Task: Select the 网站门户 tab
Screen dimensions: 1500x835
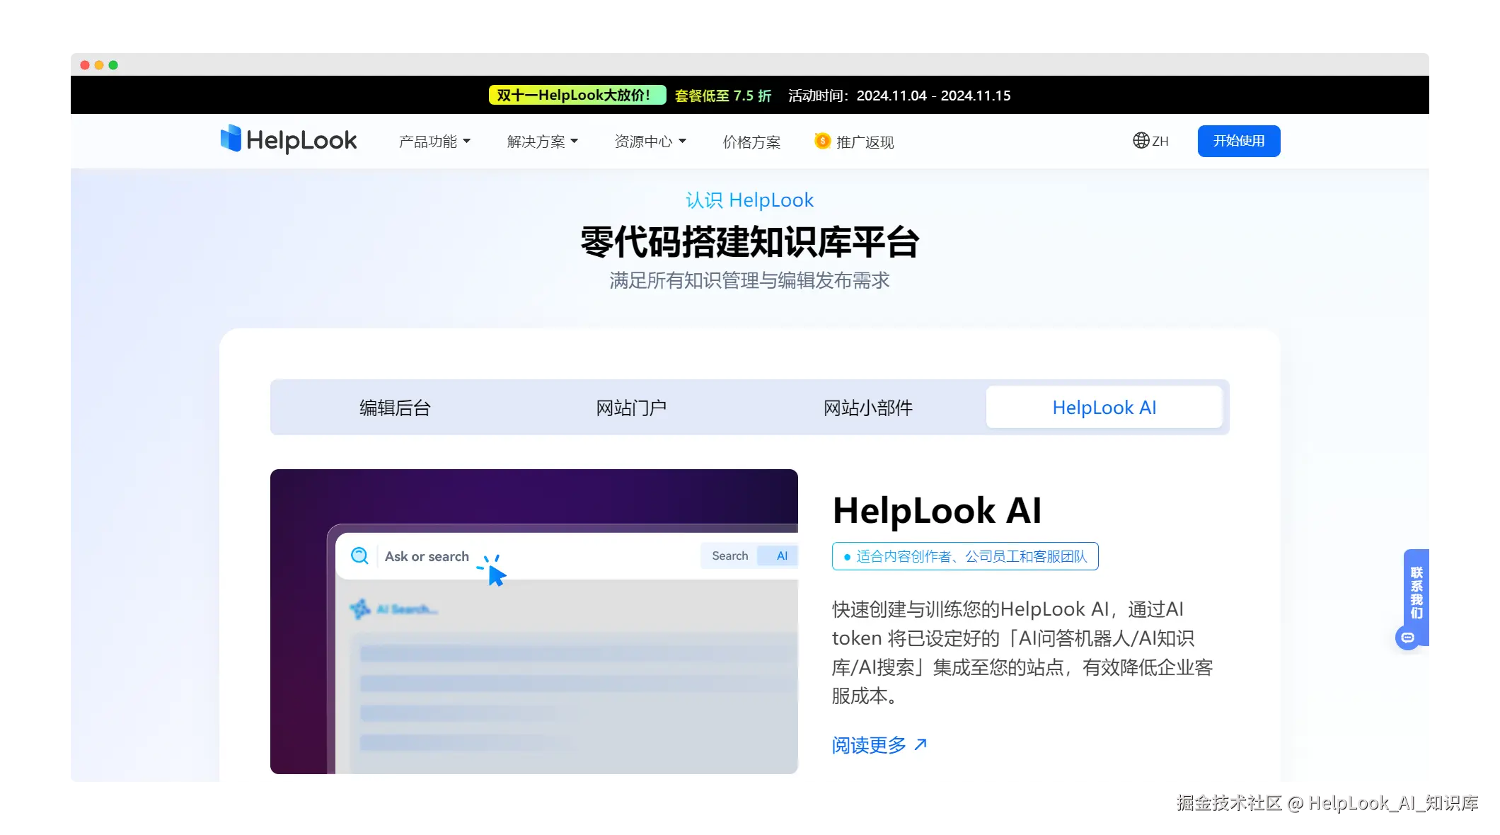Action: (631, 408)
